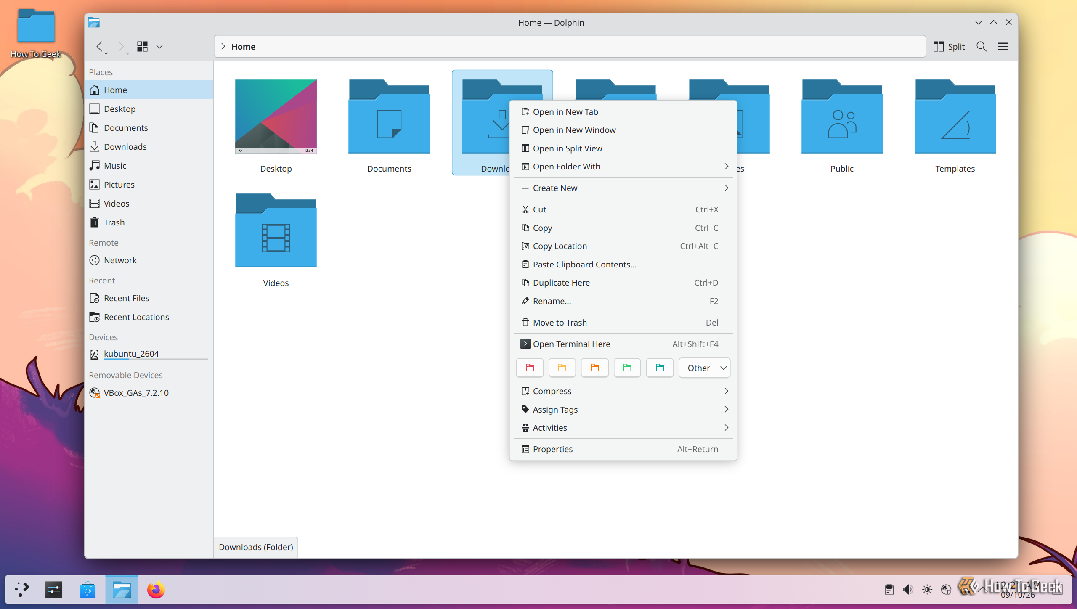Apply green folder color
The image size is (1077, 609).
[x=627, y=368]
